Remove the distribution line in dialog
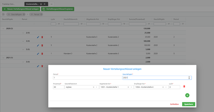The height and width of the screenshot is (112, 214). click(184, 86)
